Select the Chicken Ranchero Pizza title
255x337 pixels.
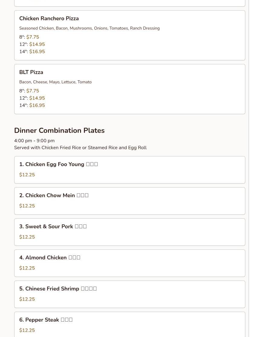49,18
